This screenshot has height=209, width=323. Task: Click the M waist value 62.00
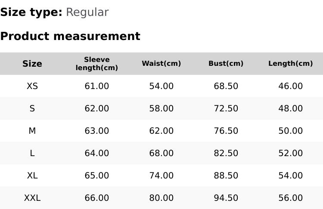(x=161, y=131)
